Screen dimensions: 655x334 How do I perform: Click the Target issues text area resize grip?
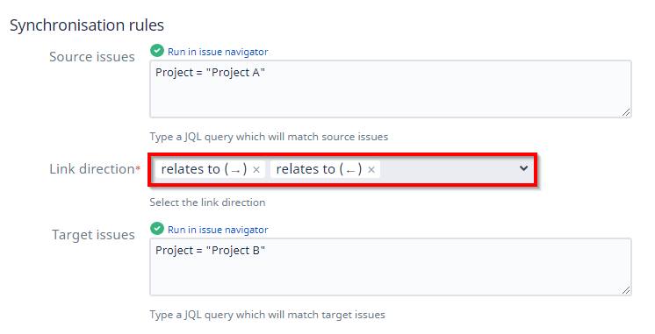pos(626,290)
